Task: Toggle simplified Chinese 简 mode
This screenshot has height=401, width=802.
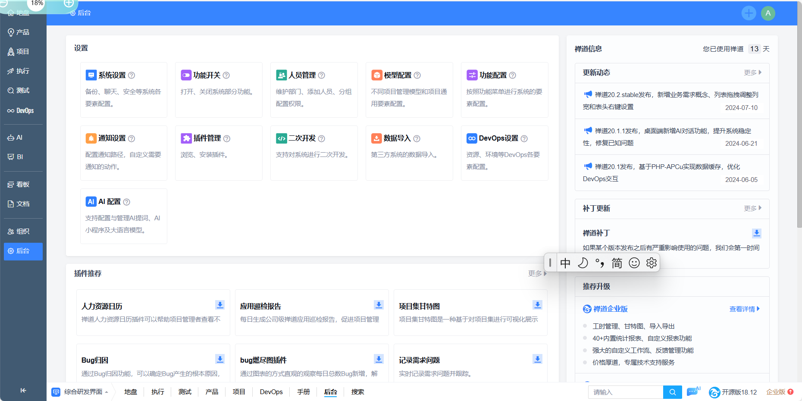Action: coord(617,263)
